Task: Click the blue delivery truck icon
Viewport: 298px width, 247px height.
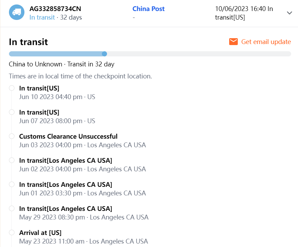Action: tap(17, 12)
